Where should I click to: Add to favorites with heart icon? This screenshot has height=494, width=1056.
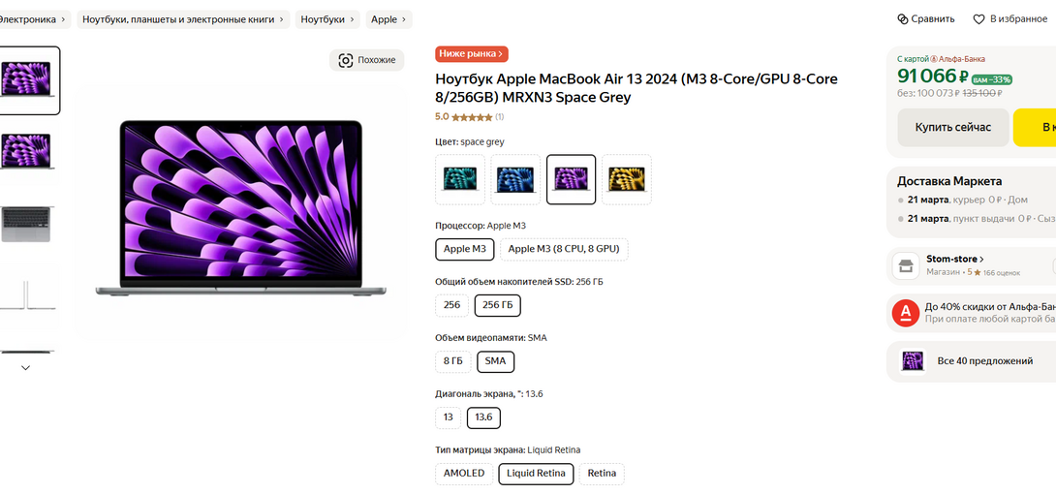pyautogui.click(x=979, y=18)
